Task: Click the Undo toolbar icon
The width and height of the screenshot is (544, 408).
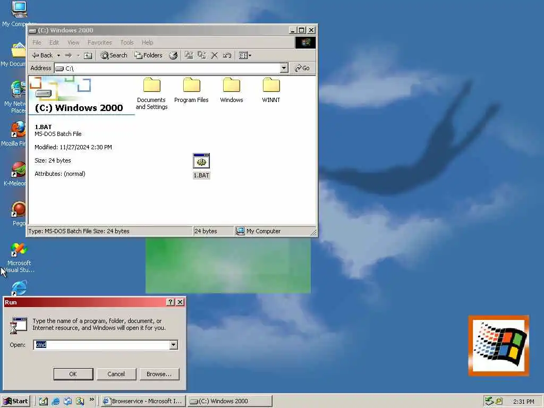Action: [x=227, y=55]
